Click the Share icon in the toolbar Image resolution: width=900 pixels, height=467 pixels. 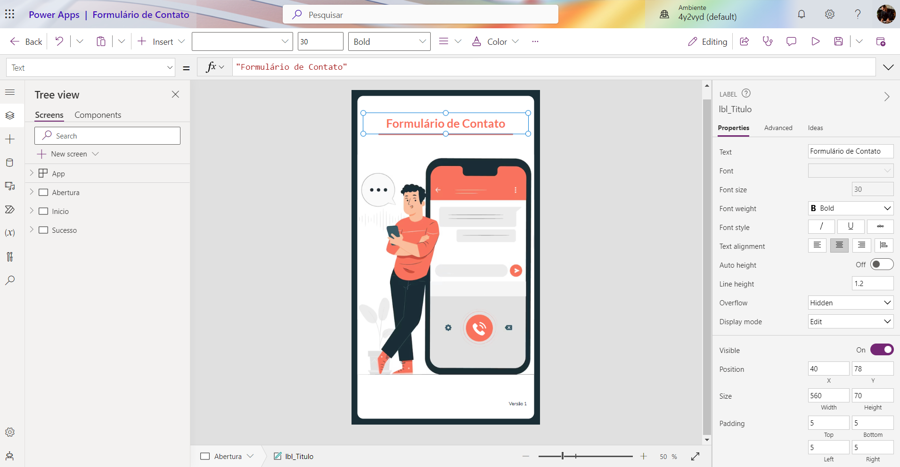pos(745,41)
